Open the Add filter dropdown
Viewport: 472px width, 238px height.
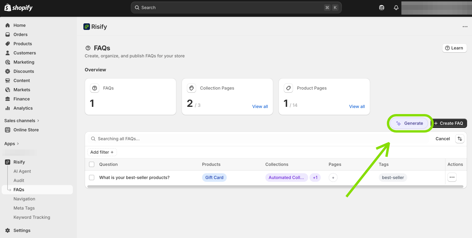[102, 152]
